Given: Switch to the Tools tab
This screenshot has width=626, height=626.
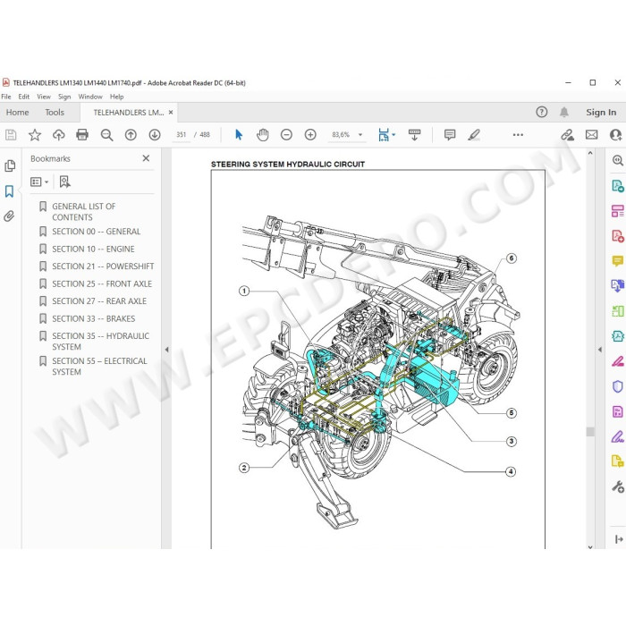Looking at the screenshot, I should click(55, 113).
